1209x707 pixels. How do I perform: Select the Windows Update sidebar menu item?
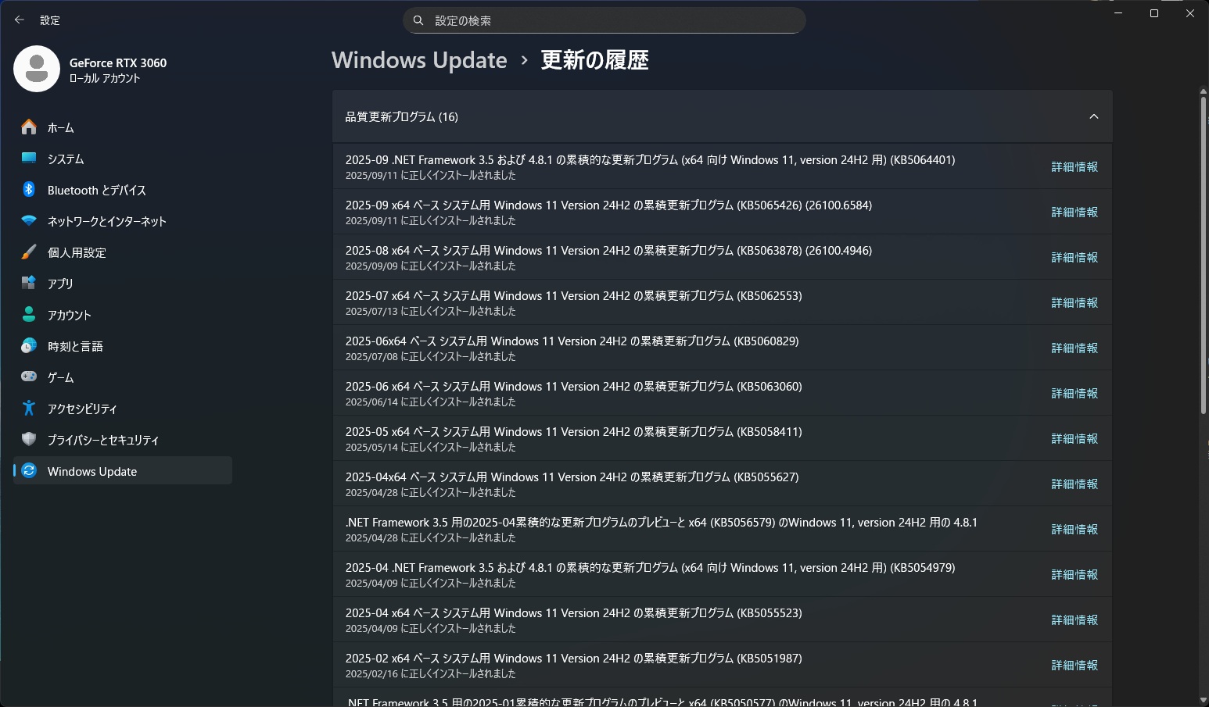(123, 470)
